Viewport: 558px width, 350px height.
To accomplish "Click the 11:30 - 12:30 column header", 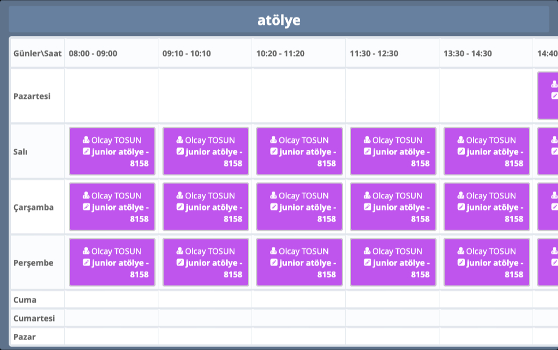I will coord(374,53).
